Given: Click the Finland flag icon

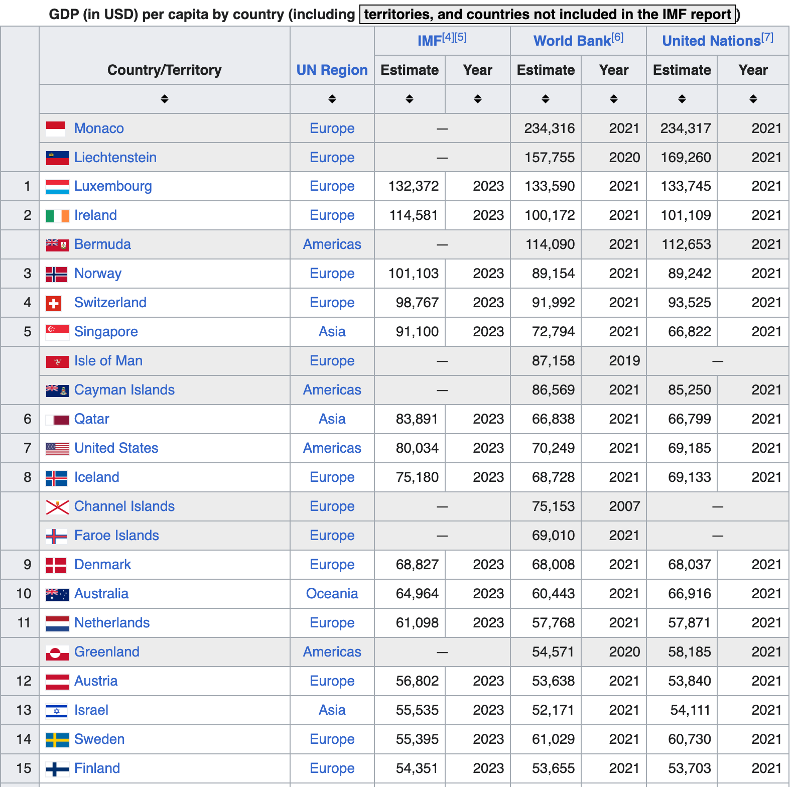Looking at the screenshot, I should tap(57, 769).
